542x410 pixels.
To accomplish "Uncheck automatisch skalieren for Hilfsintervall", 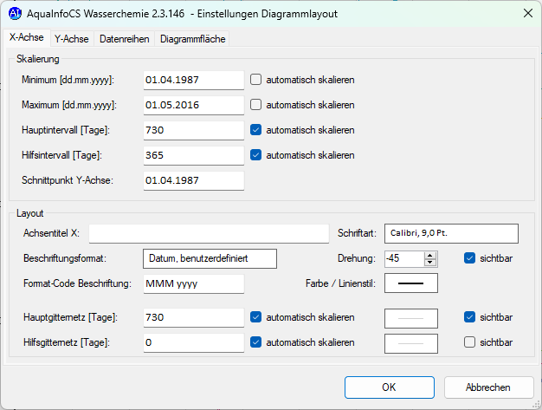I will 255,155.
